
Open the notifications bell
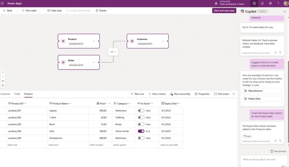[x=262, y=3]
